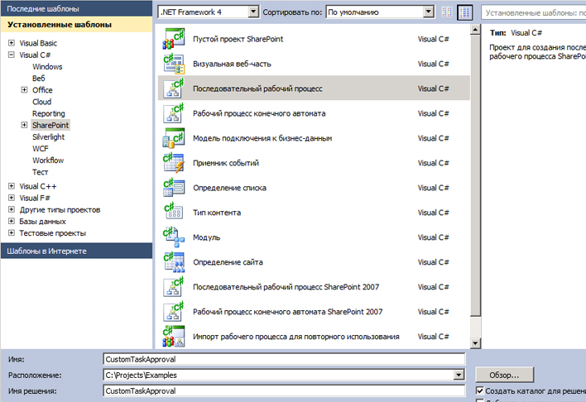Collapse the Visual C# tree node
This screenshot has height=402, width=586.
(x=12, y=55)
